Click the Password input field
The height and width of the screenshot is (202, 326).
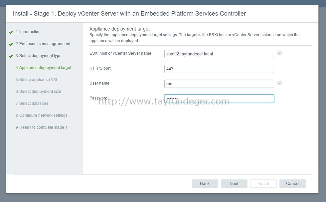coord(219,99)
